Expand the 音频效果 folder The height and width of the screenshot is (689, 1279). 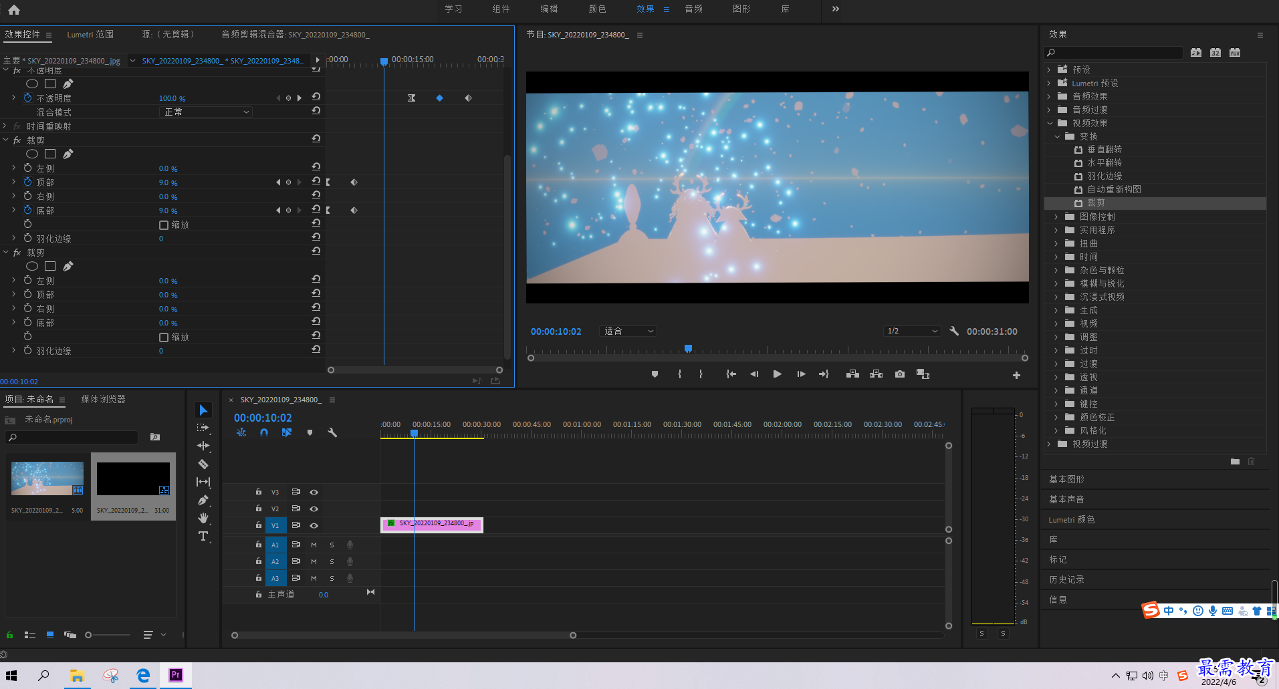click(x=1048, y=96)
